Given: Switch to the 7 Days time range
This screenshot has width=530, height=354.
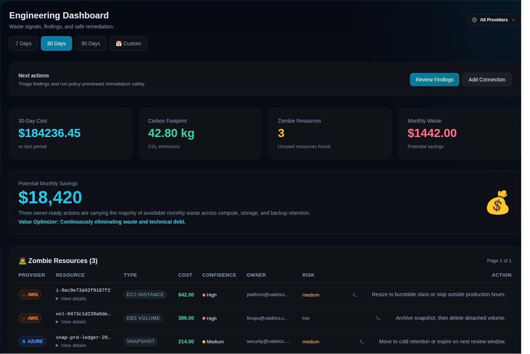Looking at the screenshot, I should [x=23, y=43].
